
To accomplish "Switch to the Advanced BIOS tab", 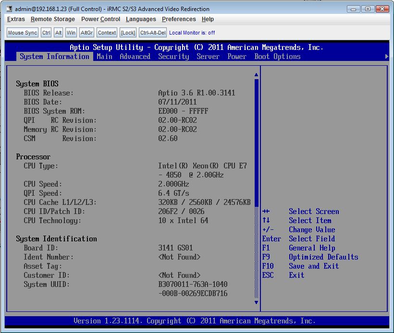I will click(135, 57).
